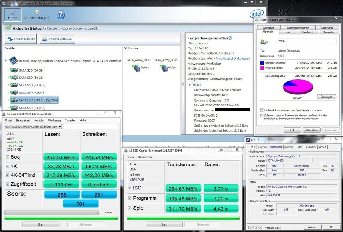343x232 pixels.
Task: Select the first SATA SSD (60 GB) drive icon
Action: 14,70
